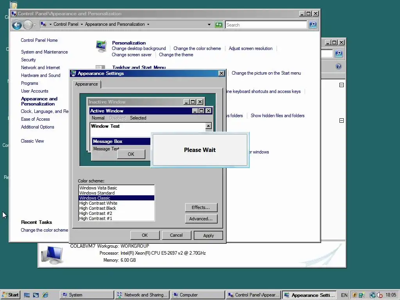Viewport: 400px width, 300px height.
Task: Select High Contrast #2 color scheme
Action: [116, 213]
